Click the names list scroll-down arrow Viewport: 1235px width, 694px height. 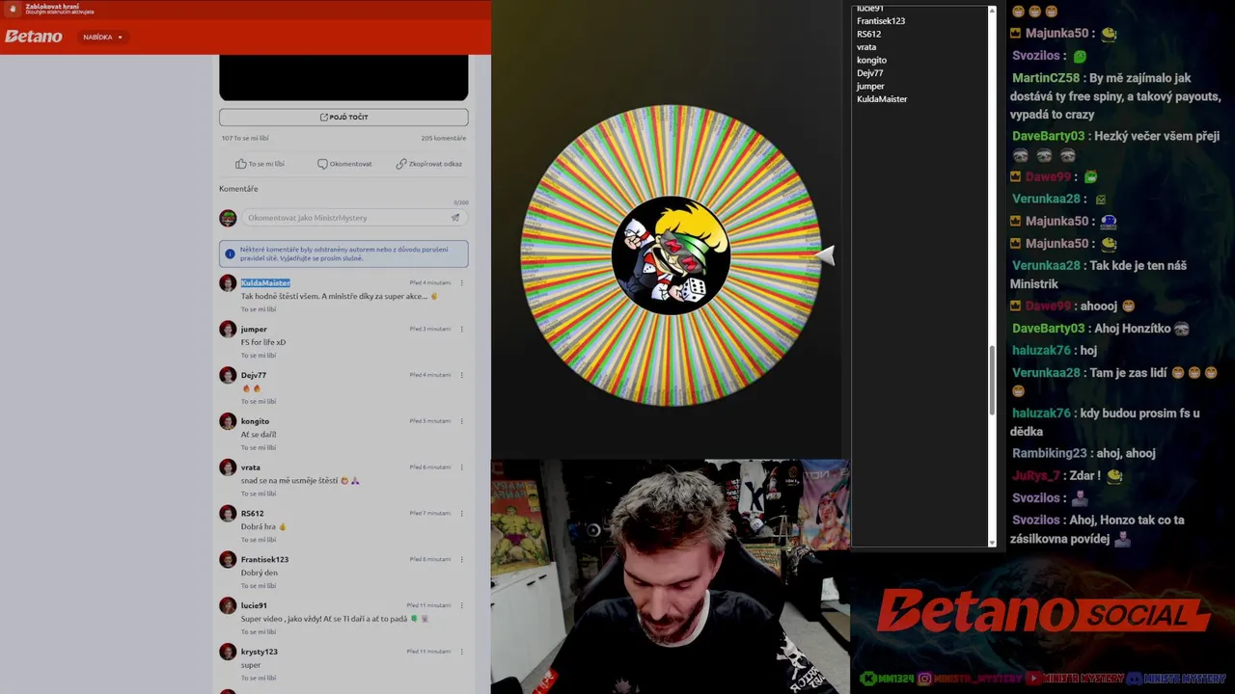992,543
